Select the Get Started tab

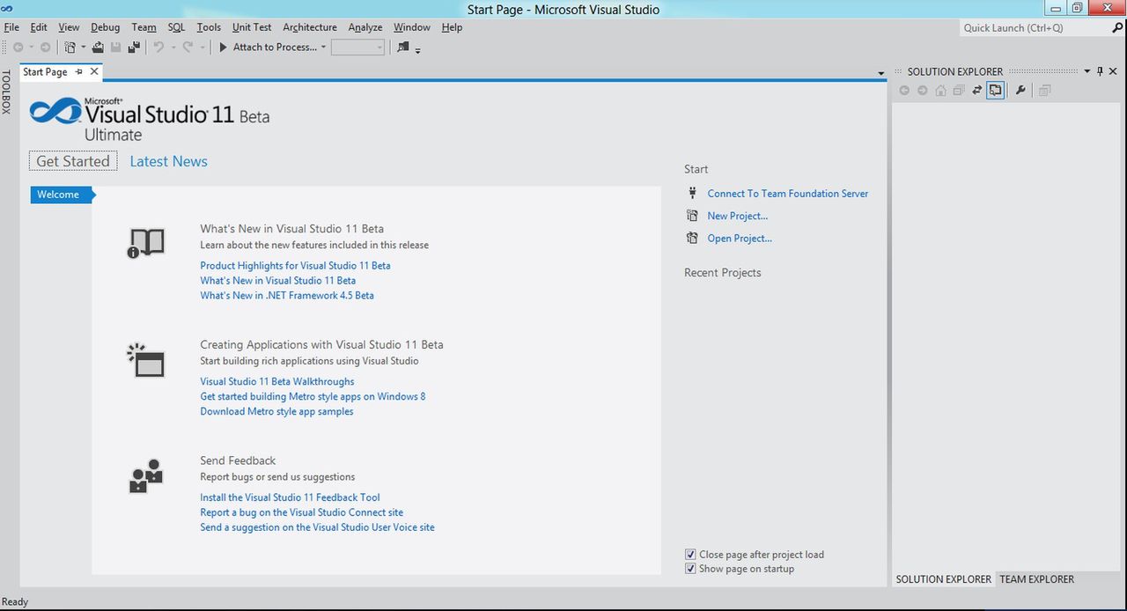coord(73,161)
